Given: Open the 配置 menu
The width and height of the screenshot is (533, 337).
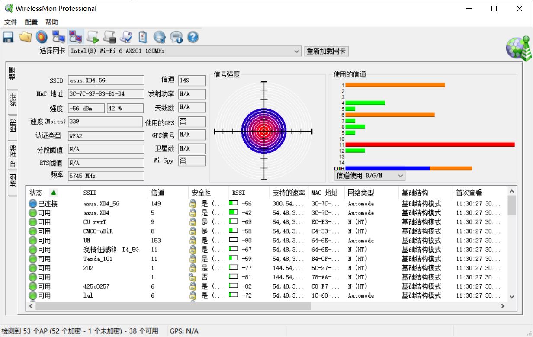Looking at the screenshot, I should 31,22.
